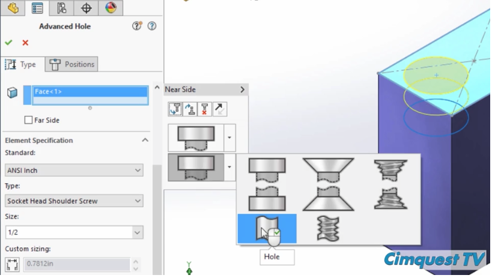Open the second stack element dropdown arrow
This screenshot has width=492, height=278.
pyautogui.click(x=229, y=168)
